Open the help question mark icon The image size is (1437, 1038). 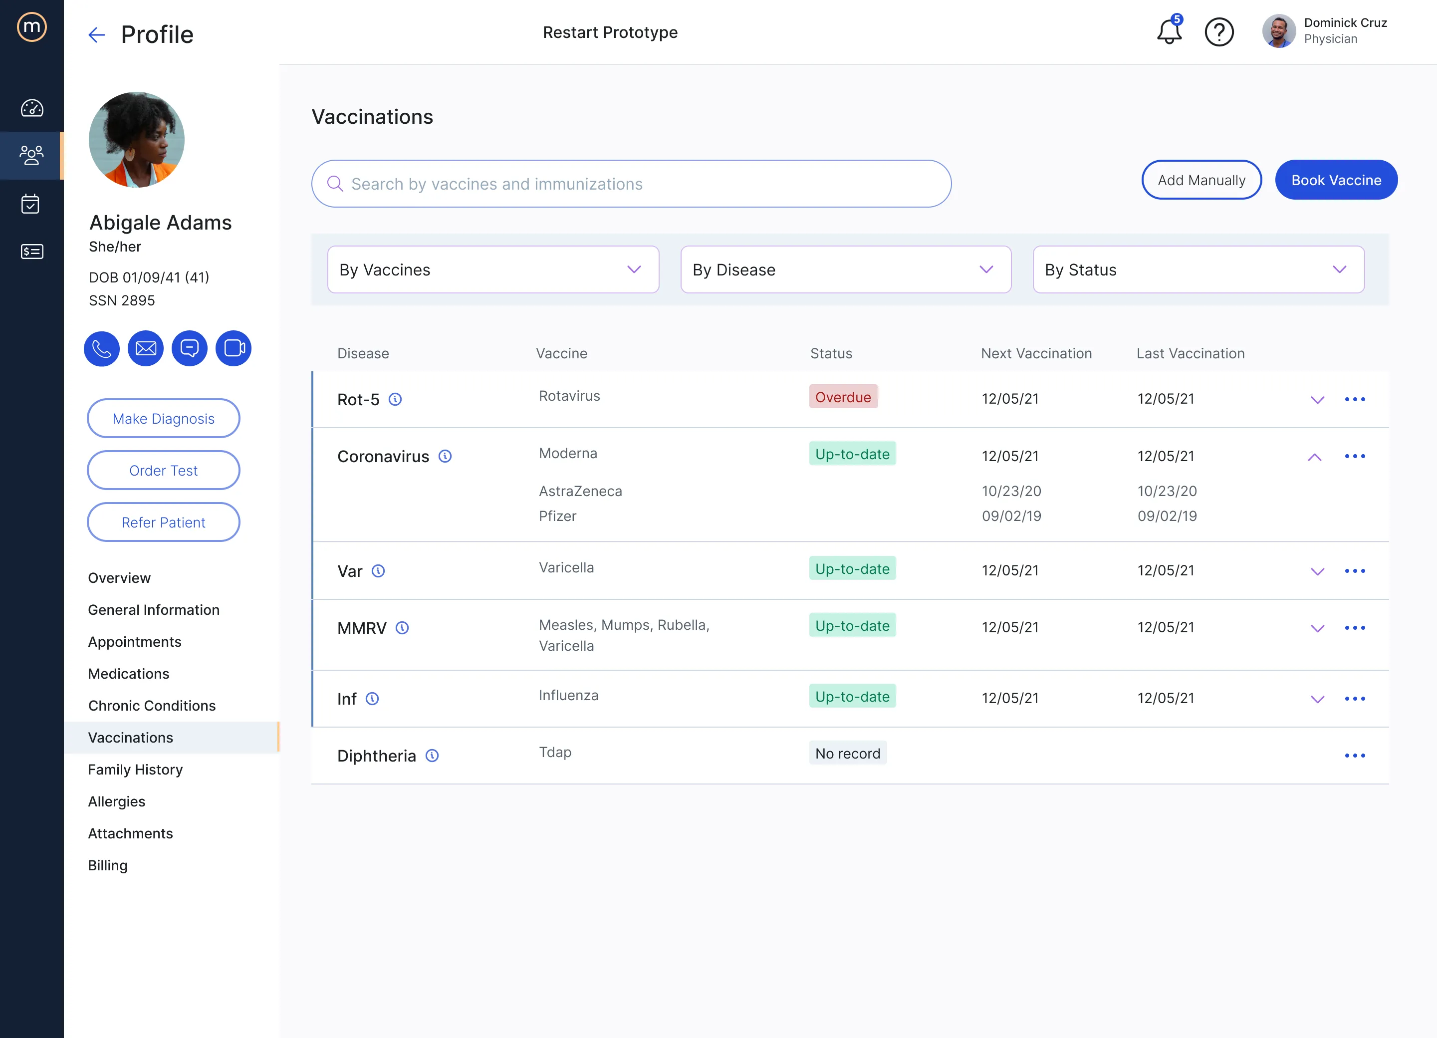[x=1218, y=31]
